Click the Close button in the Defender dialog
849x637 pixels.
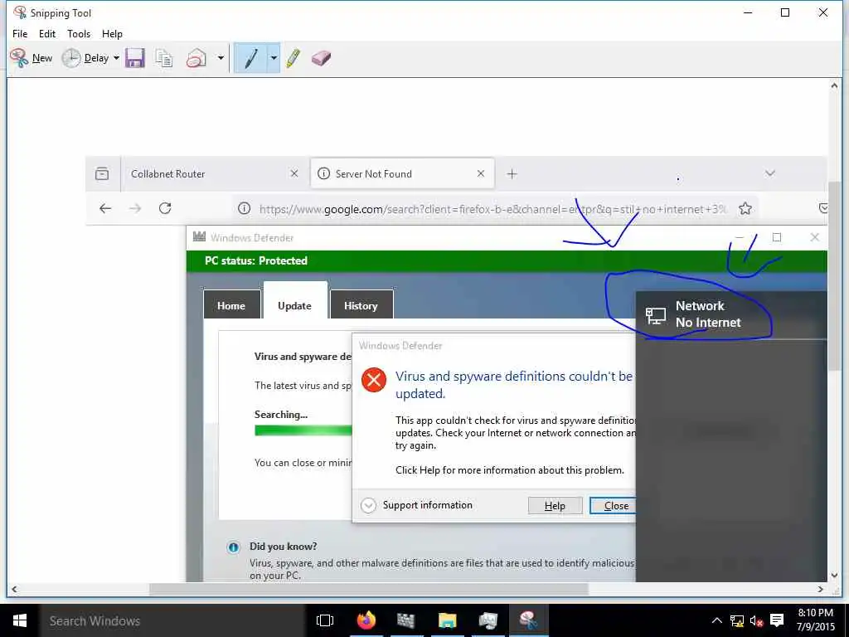click(614, 505)
